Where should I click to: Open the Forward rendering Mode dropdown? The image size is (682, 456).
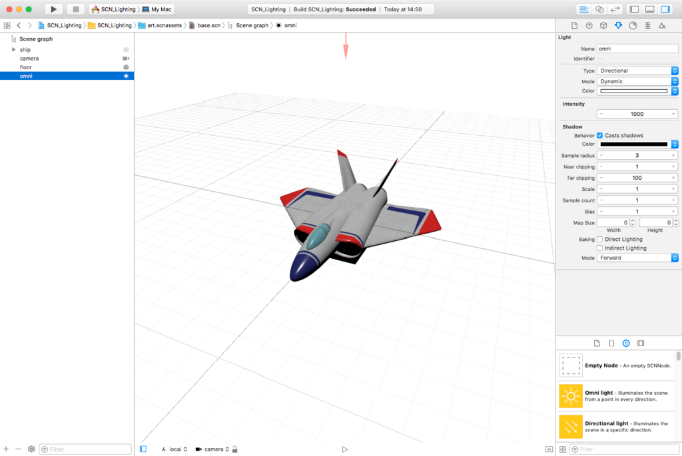click(x=637, y=258)
